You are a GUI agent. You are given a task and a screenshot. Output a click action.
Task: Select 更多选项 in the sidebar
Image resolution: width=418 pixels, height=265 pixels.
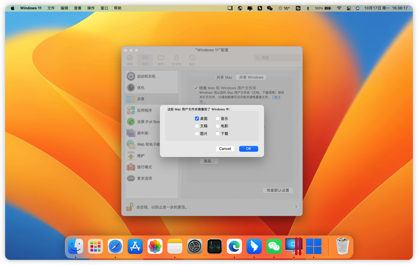152,178
